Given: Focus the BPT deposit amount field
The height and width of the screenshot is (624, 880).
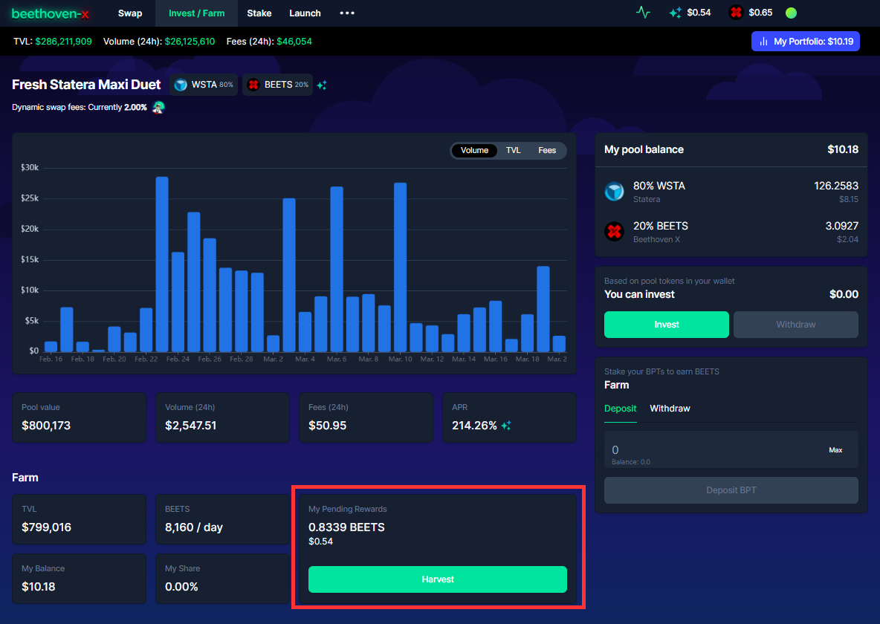Looking at the screenshot, I should point(731,449).
